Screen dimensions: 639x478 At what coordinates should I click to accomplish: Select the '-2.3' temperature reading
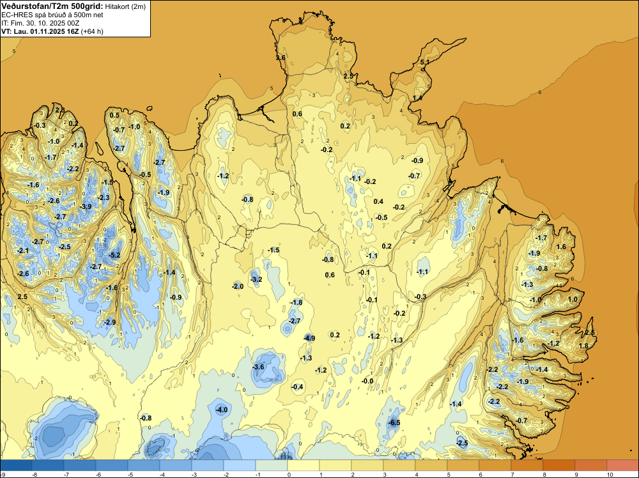click(104, 197)
